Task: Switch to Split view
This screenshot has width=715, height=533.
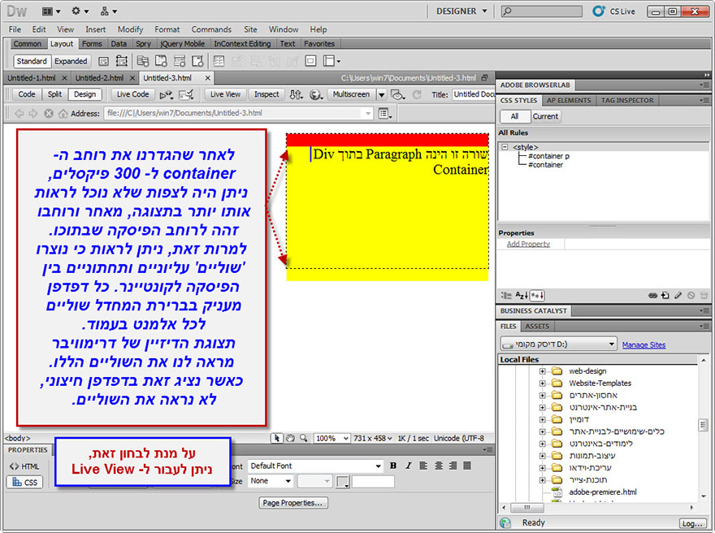Action: (x=54, y=94)
